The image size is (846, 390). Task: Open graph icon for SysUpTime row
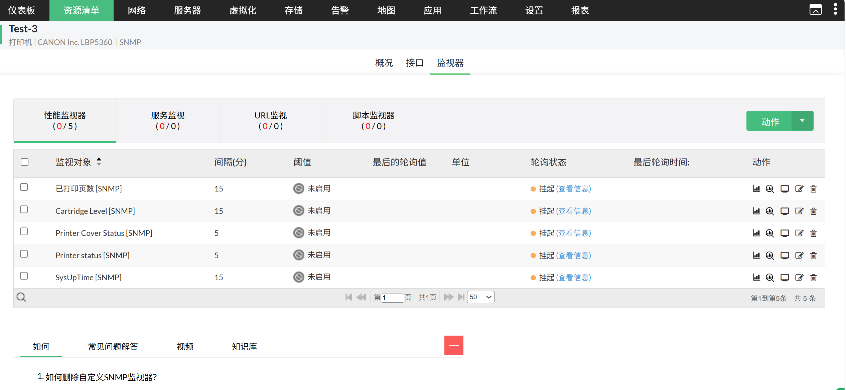756,277
